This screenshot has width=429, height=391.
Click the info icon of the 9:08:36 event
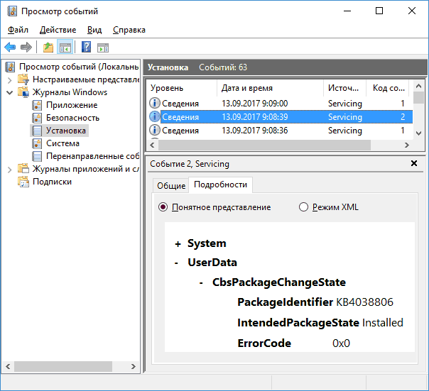[x=155, y=130]
